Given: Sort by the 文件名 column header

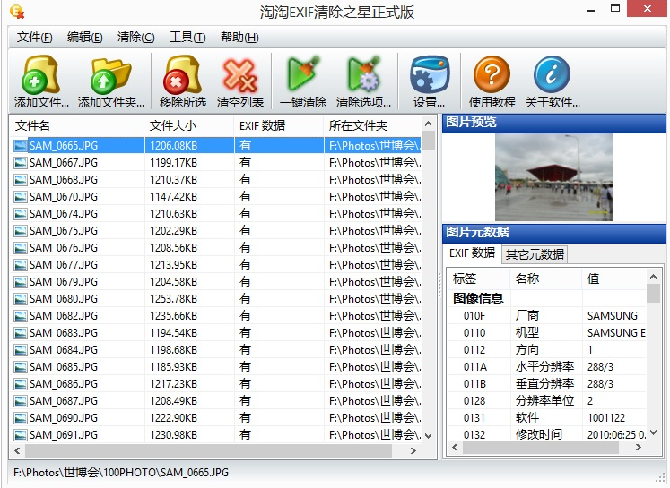Looking at the screenshot, I should (77, 126).
